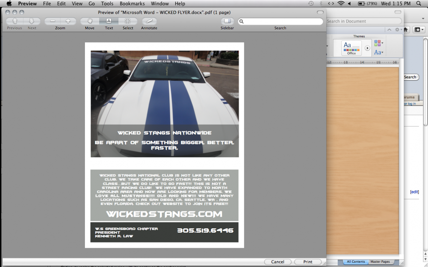This screenshot has height=267, width=428.
Task: Click the Bluetooth status icon
Action: [321, 3]
